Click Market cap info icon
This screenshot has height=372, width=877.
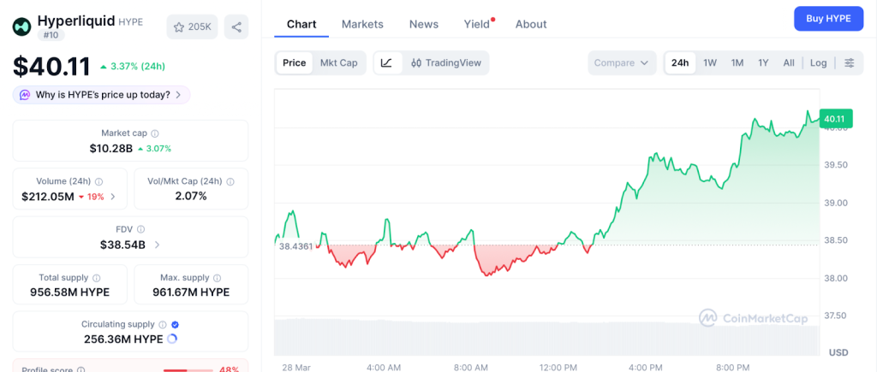pyautogui.click(x=154, y=133)
